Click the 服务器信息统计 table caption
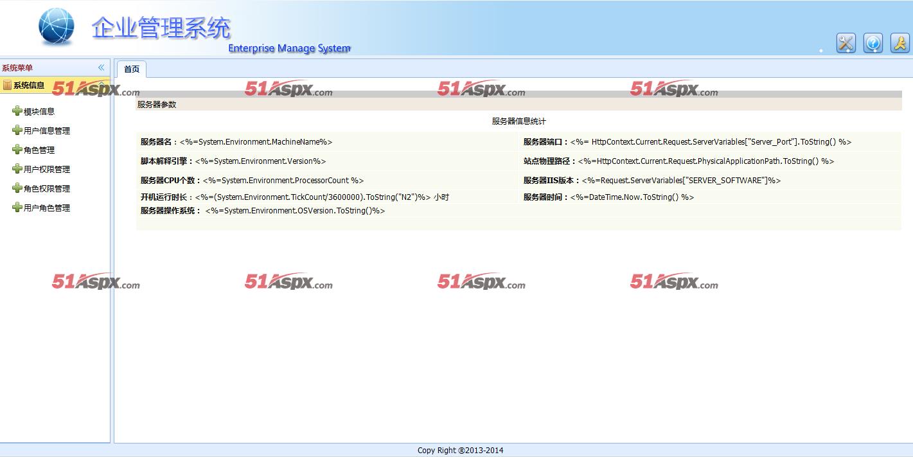 point(519,121)
